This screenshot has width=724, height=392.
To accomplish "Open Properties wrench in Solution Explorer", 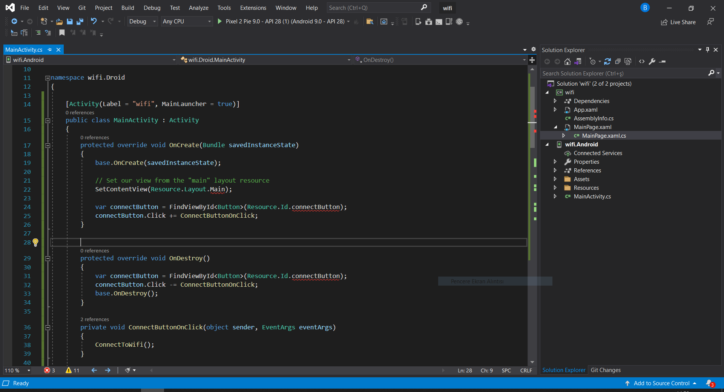I will tap(652, 61).
